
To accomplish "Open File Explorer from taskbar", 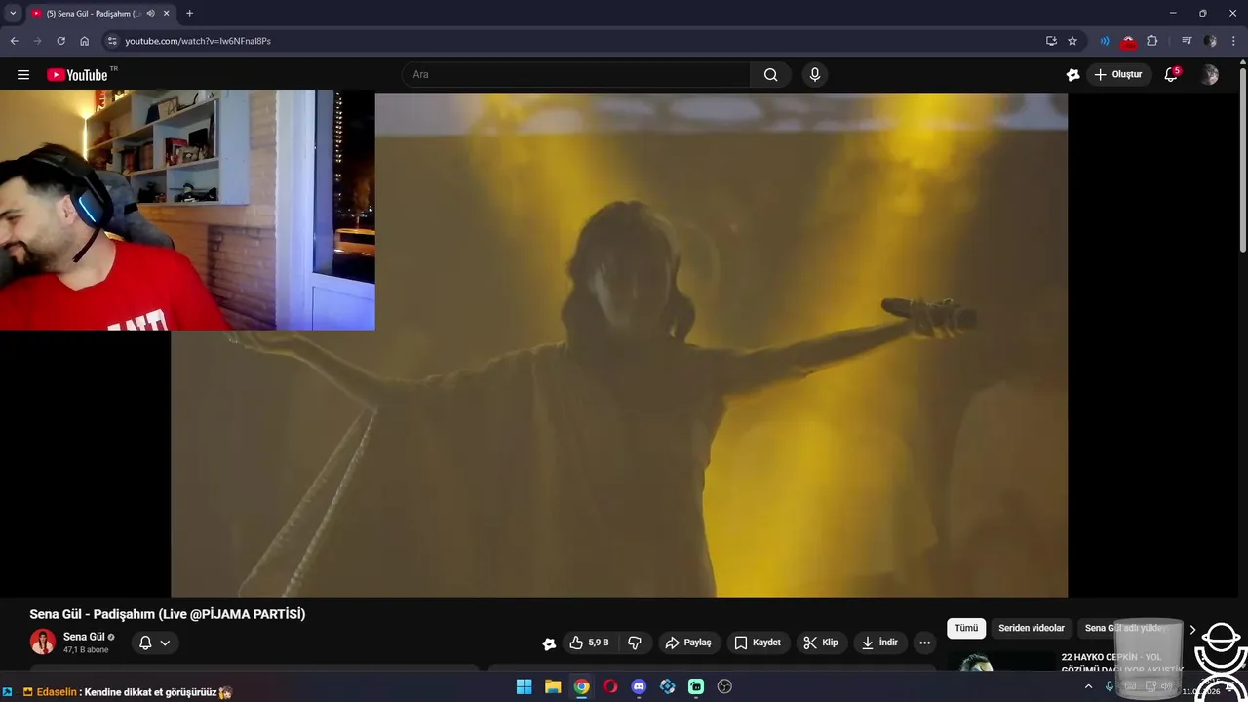I will 553,686.
